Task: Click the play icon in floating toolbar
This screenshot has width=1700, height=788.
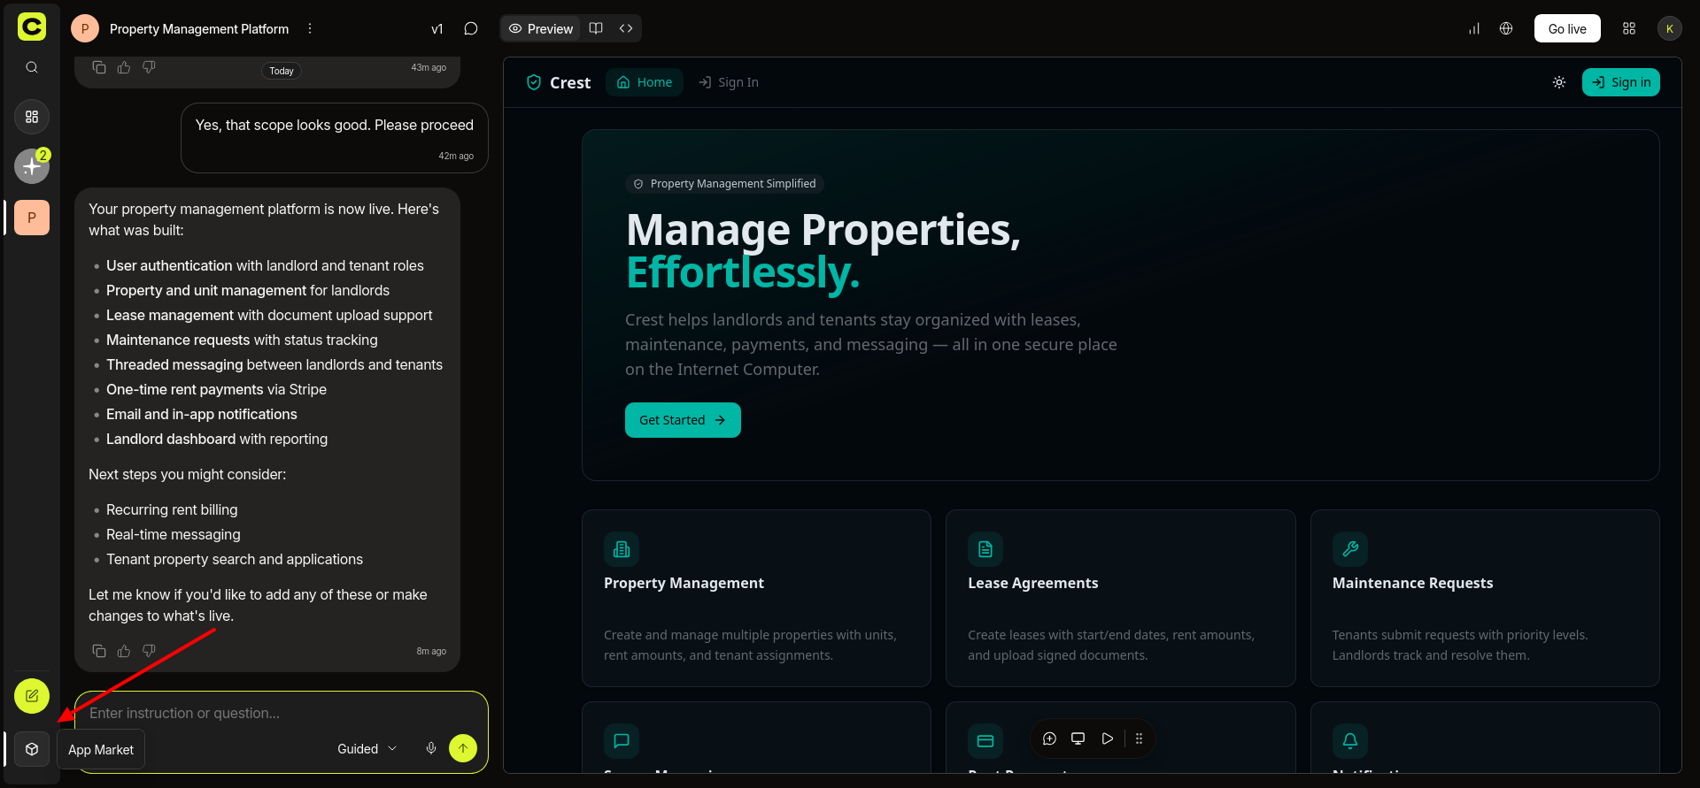Action: pos(1108,738)
